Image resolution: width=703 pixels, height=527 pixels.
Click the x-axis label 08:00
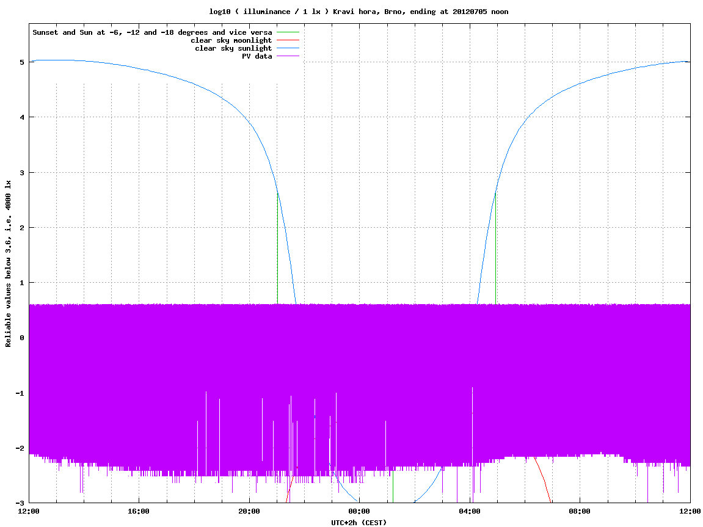click(x=580, y=511)
